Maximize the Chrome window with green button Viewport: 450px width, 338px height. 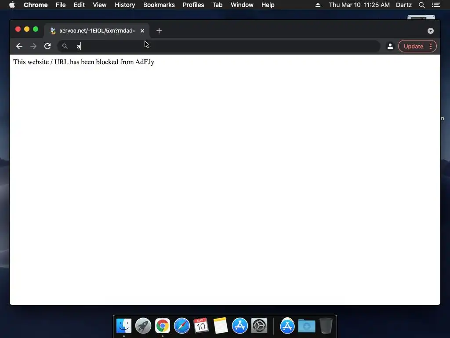coord(36,29)
